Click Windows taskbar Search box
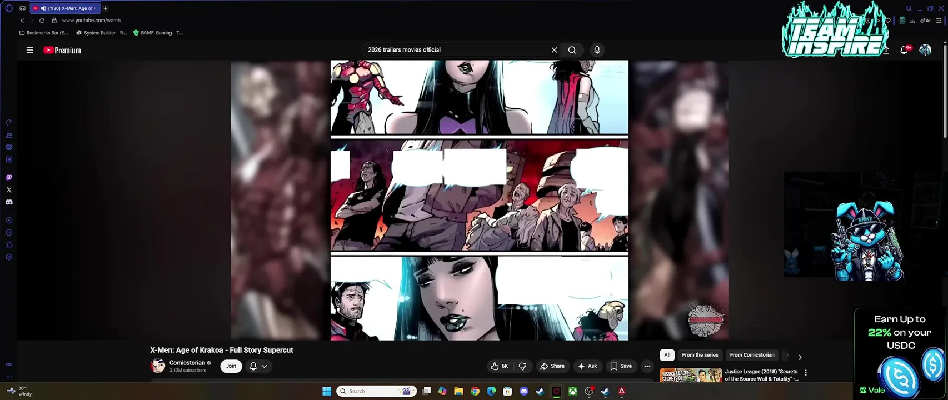Screen dimensions: 948x400 click(x=377, y=391)
